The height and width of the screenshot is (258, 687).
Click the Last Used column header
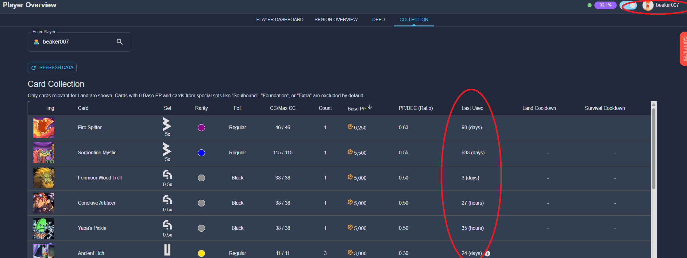click(472, 108)
